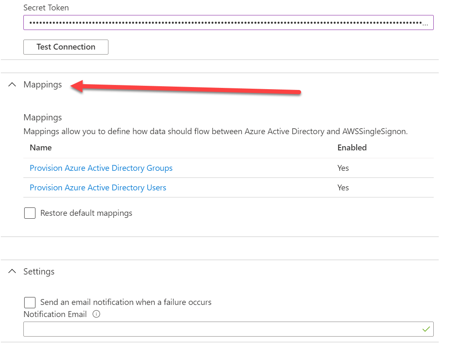Click the Settings section header title

tap(39, 272)
